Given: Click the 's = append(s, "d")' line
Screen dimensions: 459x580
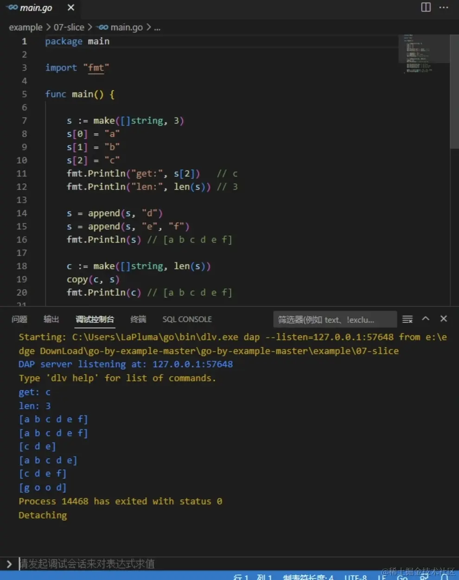Looking at the screenshot, I should coord(115,213).
